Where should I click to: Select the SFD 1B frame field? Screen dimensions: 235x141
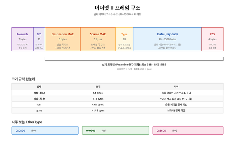pyautogui.click(x=39, y=39)
